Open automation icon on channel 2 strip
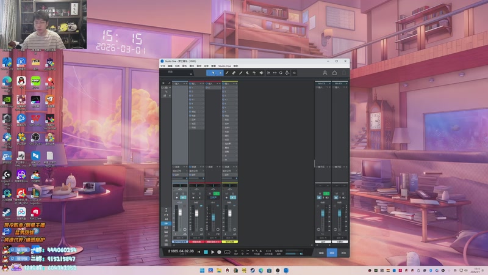Viewport: 488px width, 275px height. [201, 234]
